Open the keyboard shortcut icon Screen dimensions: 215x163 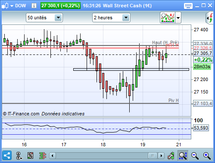coord(188,6)
